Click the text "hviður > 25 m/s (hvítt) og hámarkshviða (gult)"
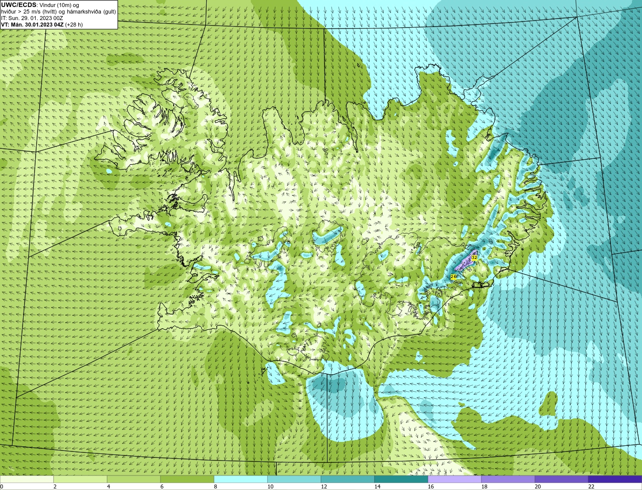This screenshot has width=642, height=490. 58,11
